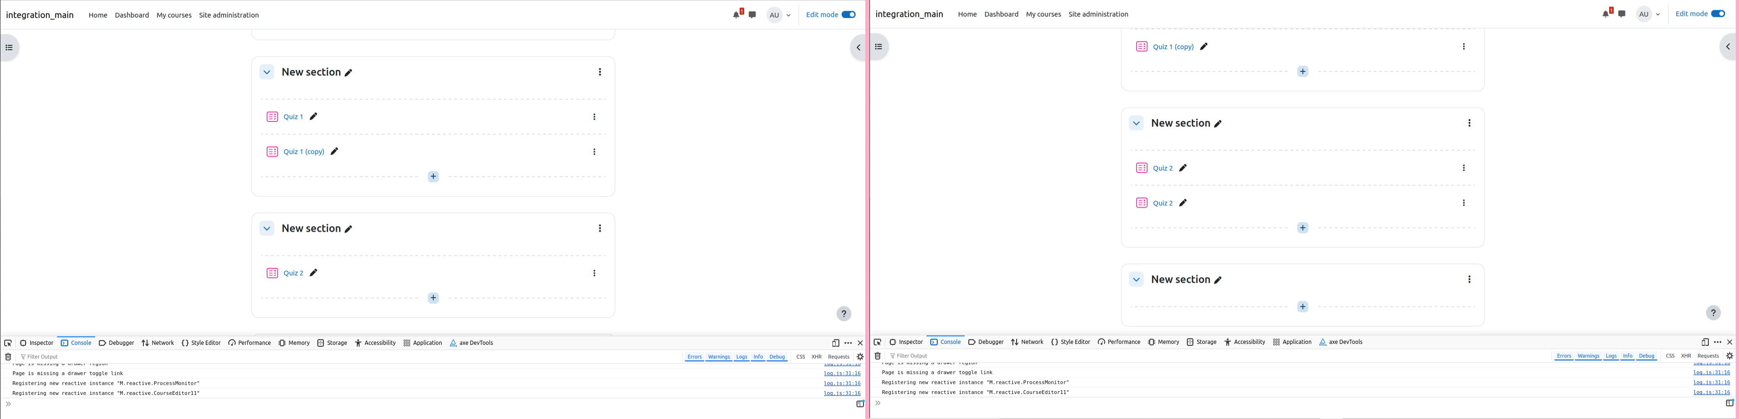1739x419 pixels.
Task: Clear console trash icon in left devtools
Action: (8, 357)
